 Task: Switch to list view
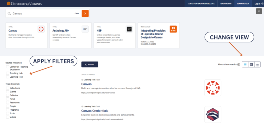coord(245,64)
